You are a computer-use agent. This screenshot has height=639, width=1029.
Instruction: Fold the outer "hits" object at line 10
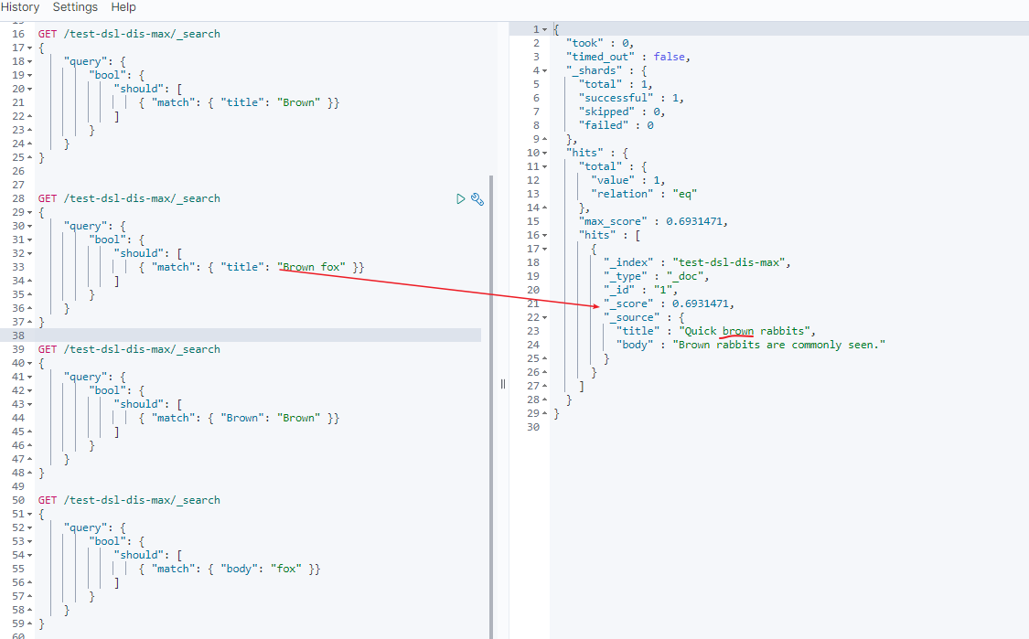pos(546,153)
